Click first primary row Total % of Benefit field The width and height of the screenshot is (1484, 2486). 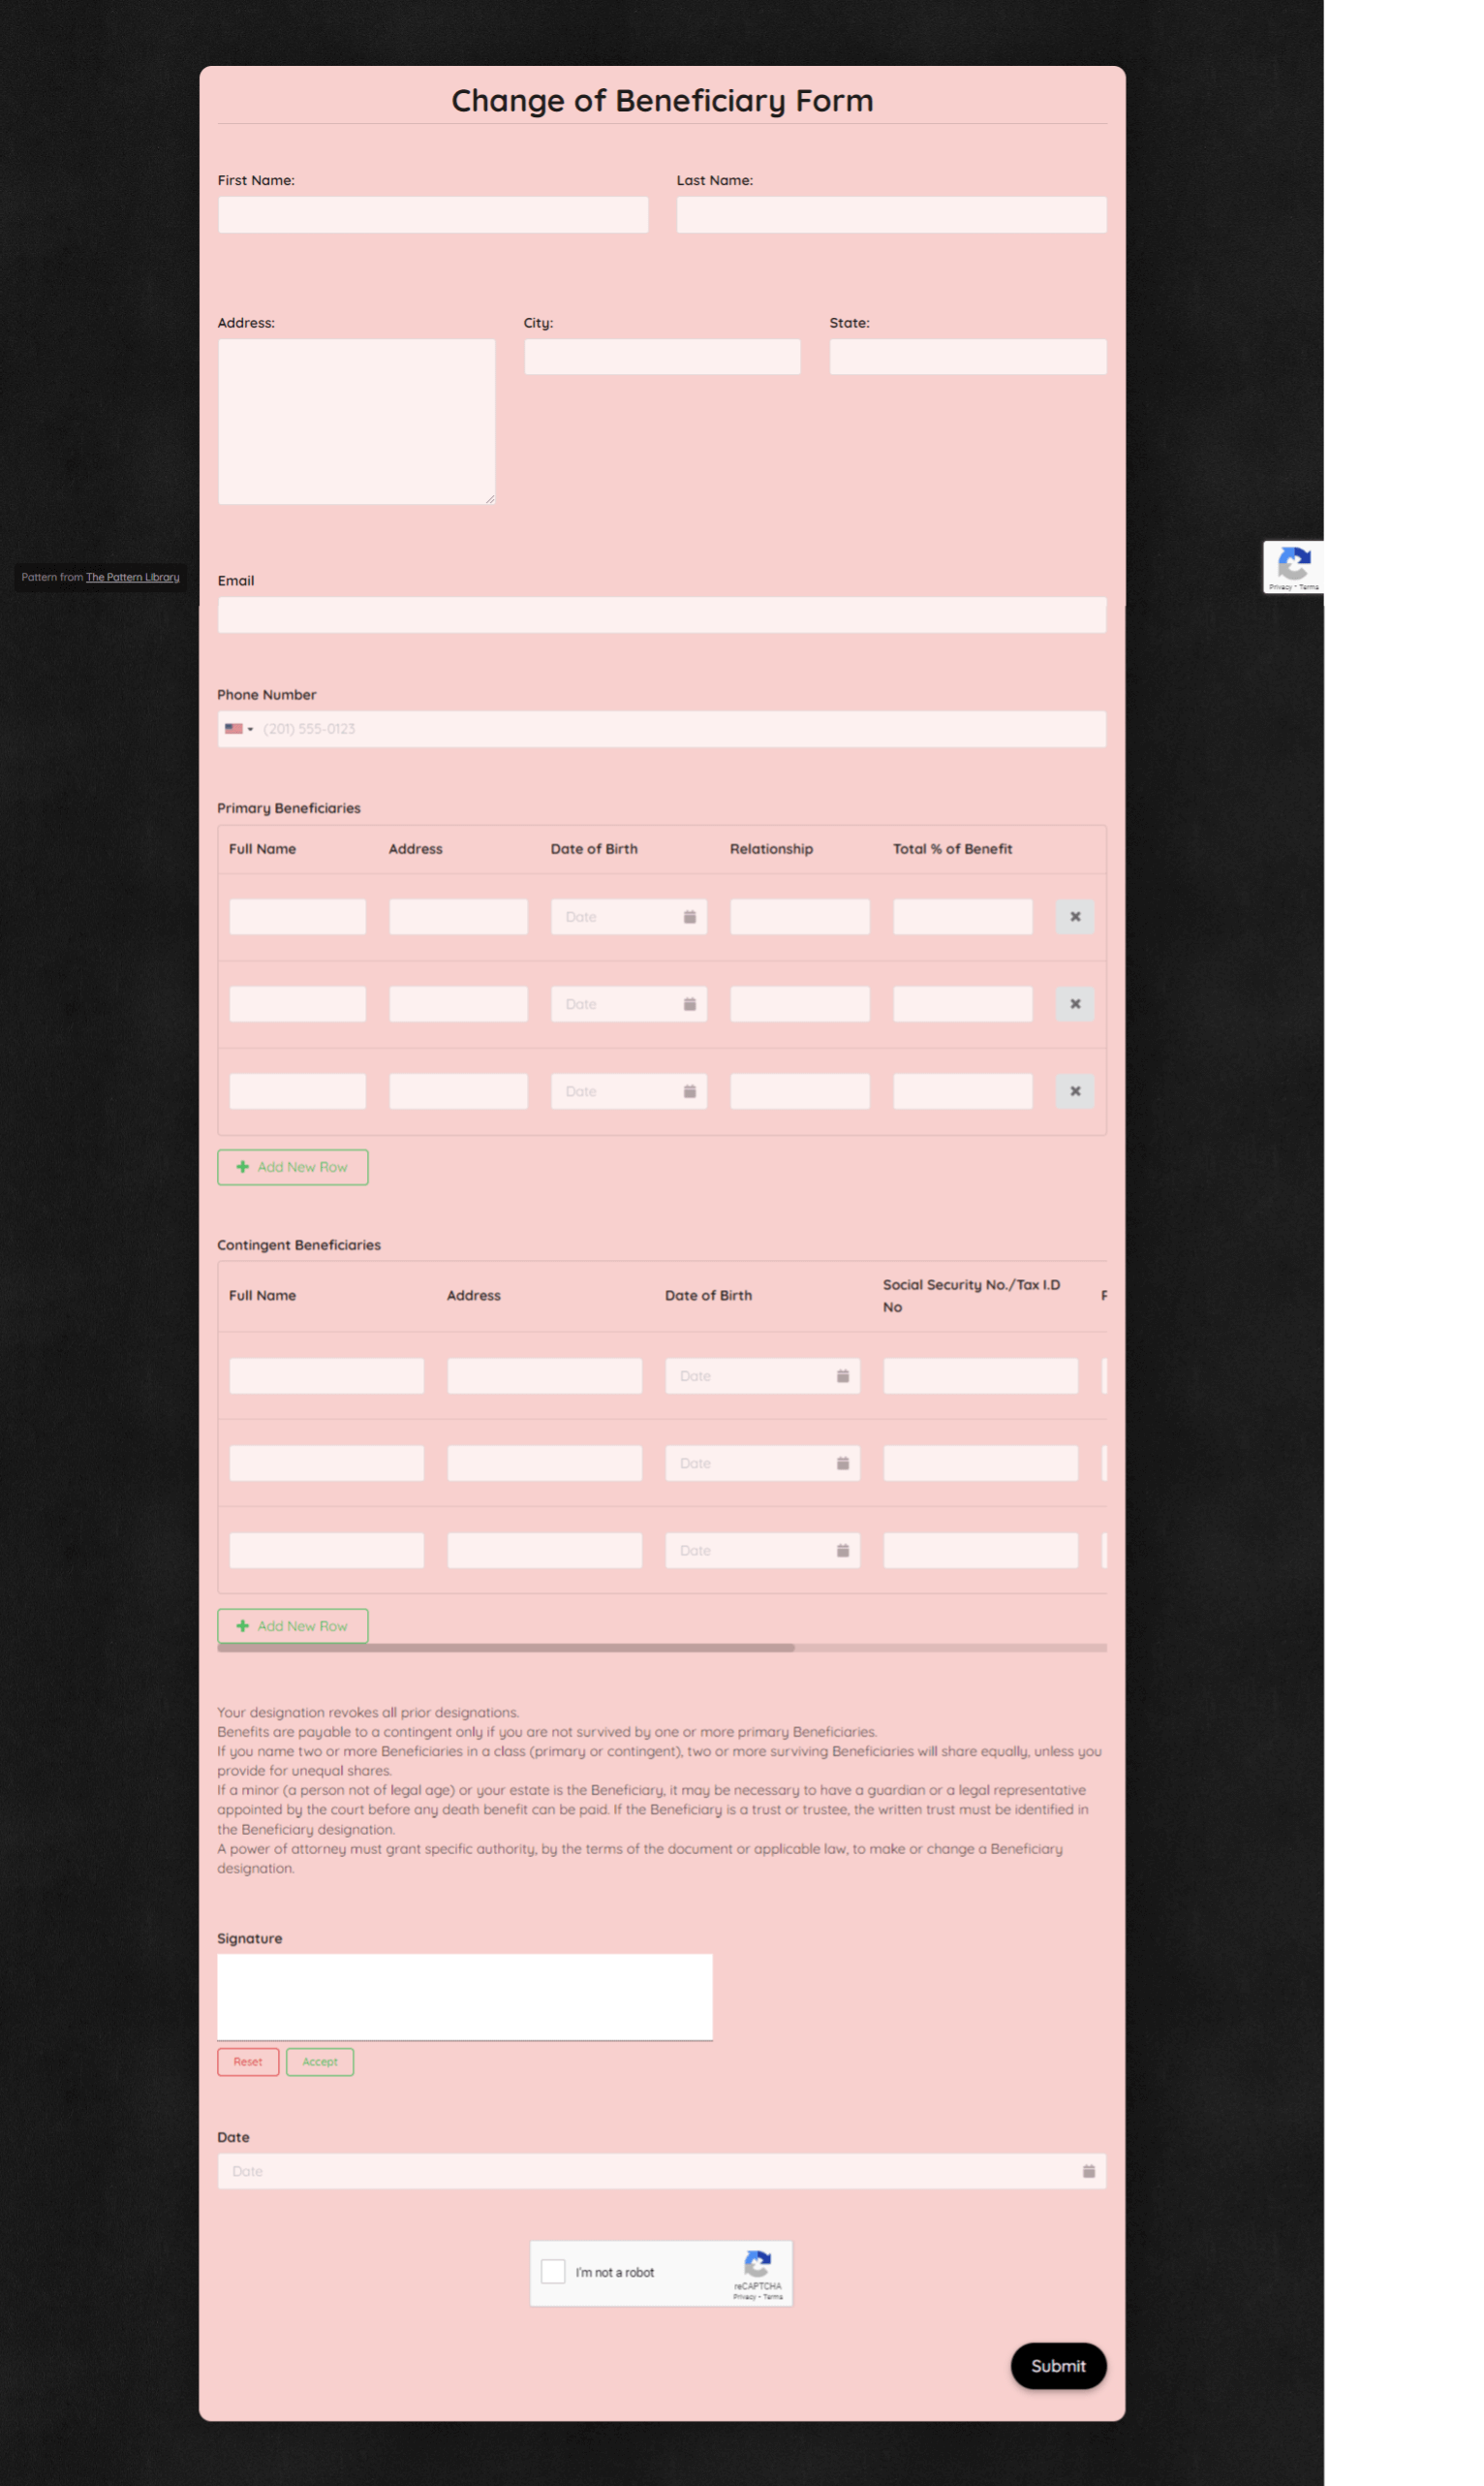point(963,916)
